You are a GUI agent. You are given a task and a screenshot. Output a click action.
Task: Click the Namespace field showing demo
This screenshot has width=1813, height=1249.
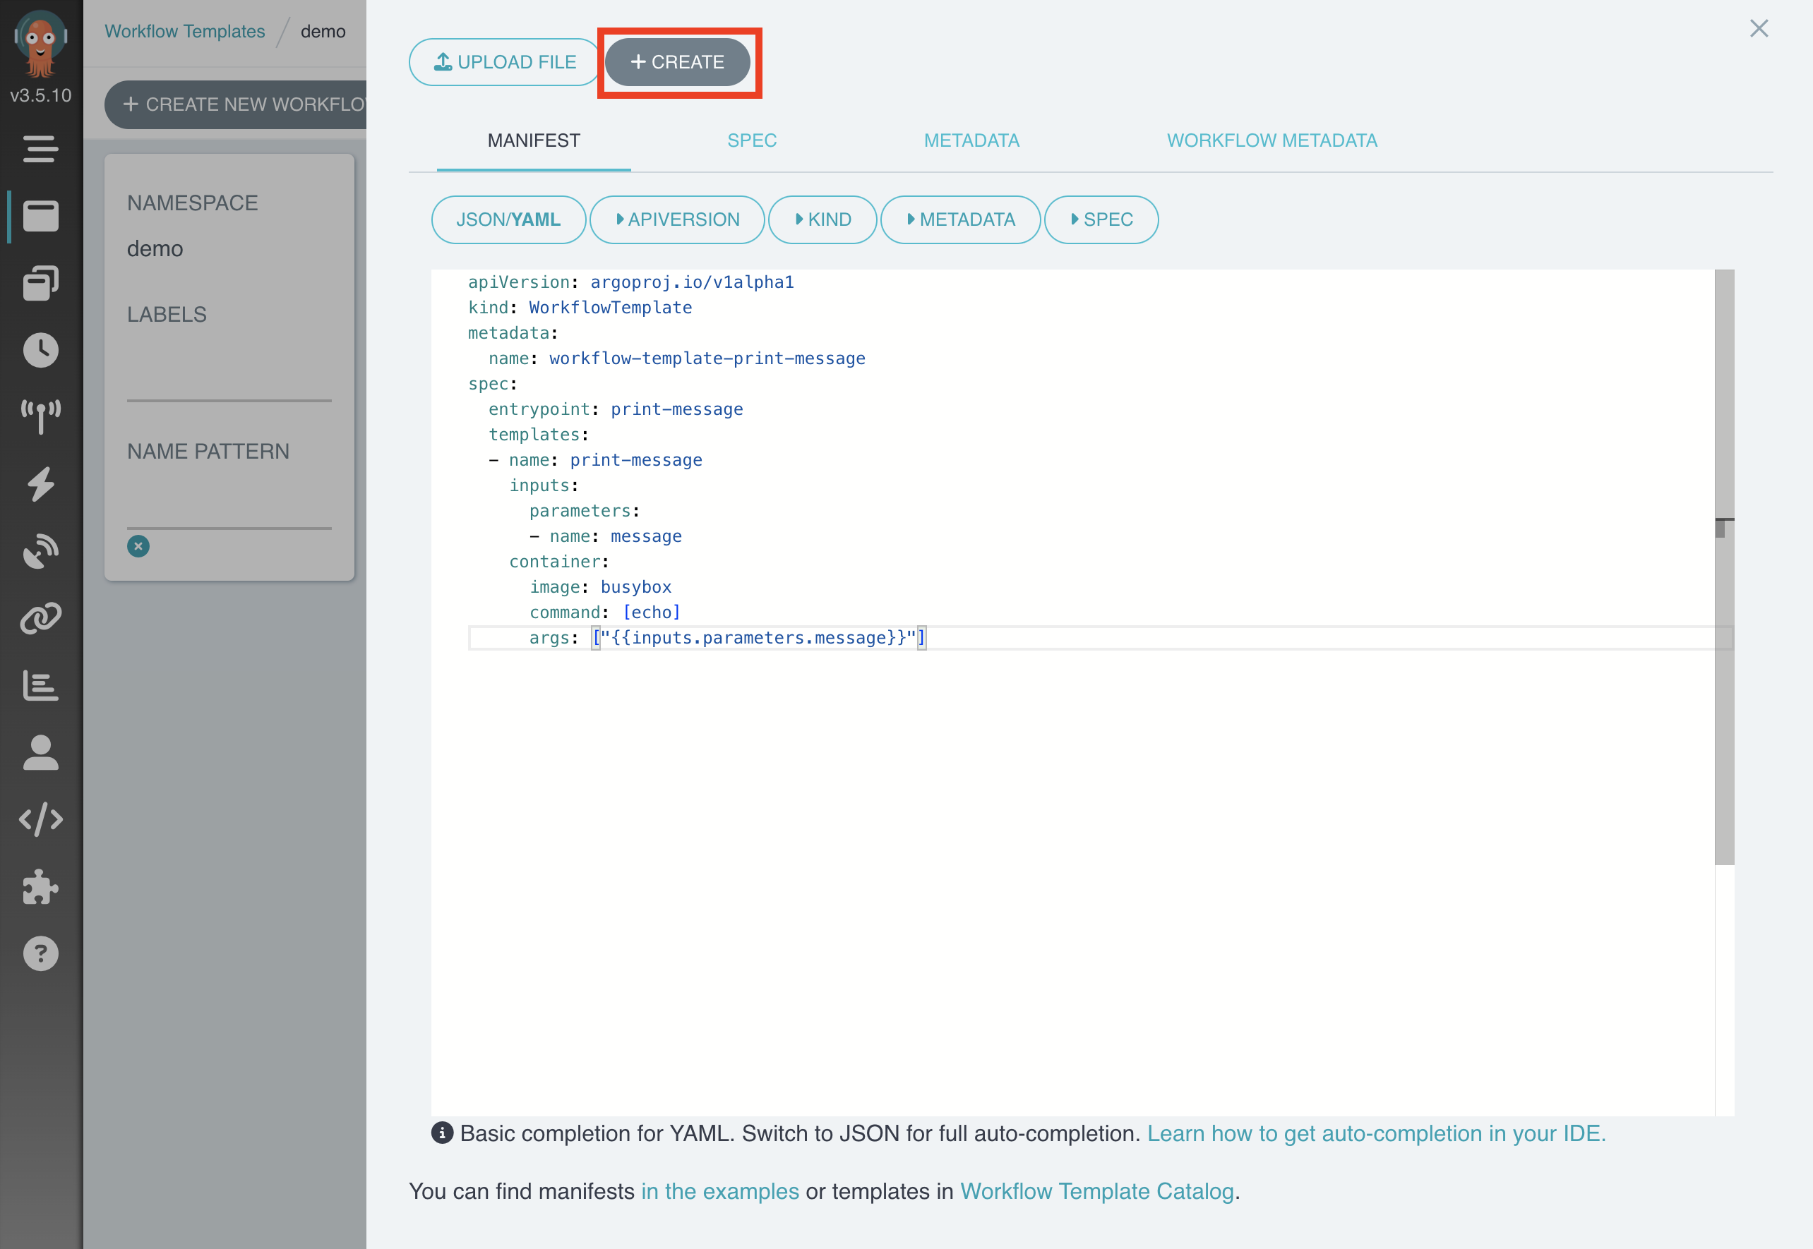click(229, 249)
